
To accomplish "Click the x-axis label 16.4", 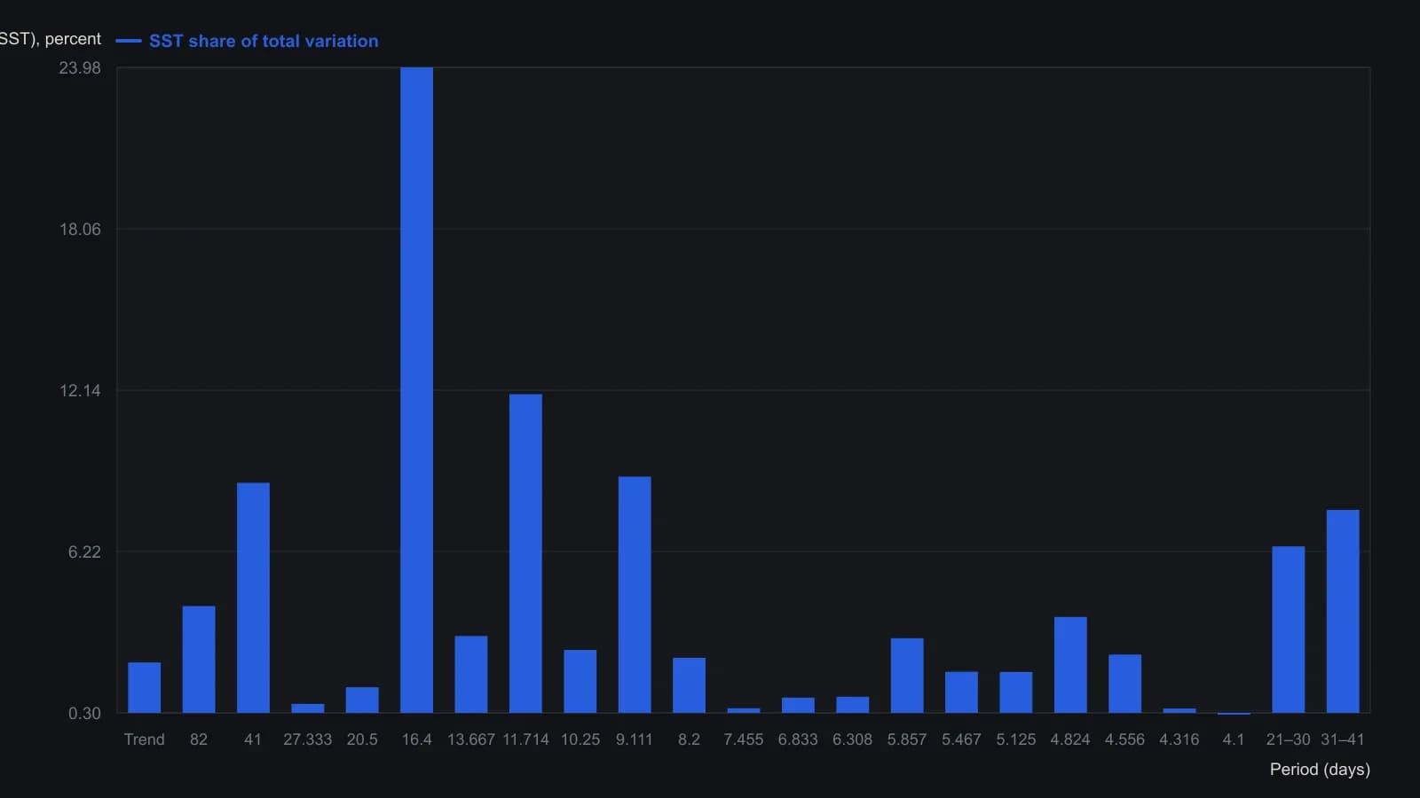I will tap(416, 739).
